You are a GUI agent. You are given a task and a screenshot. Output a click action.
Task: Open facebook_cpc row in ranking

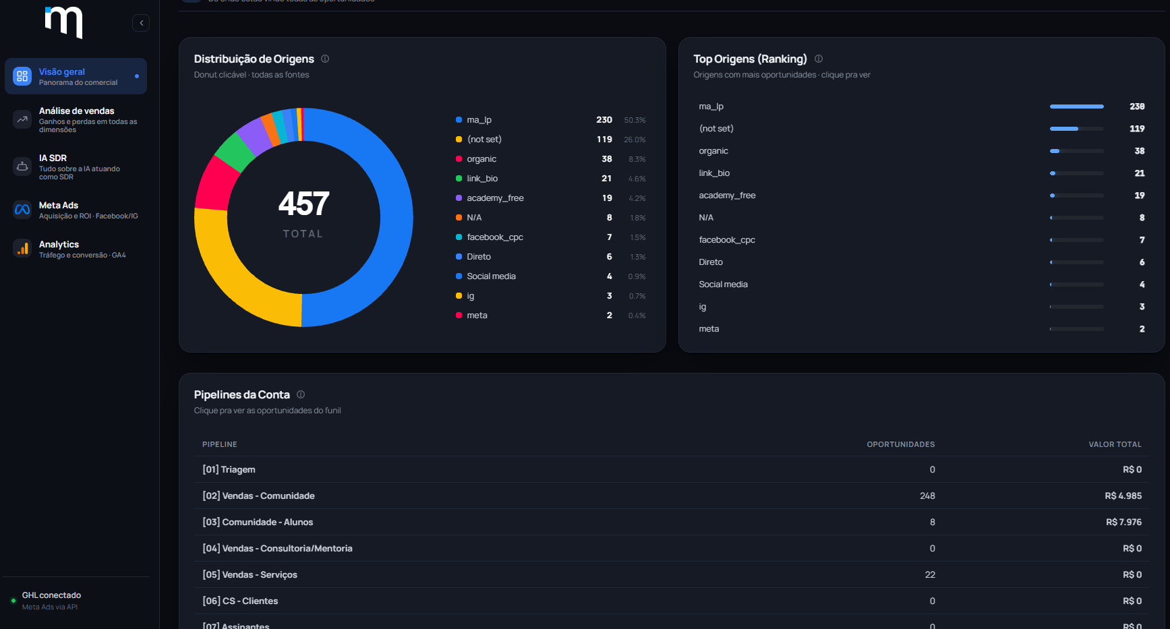coord(921,240)
